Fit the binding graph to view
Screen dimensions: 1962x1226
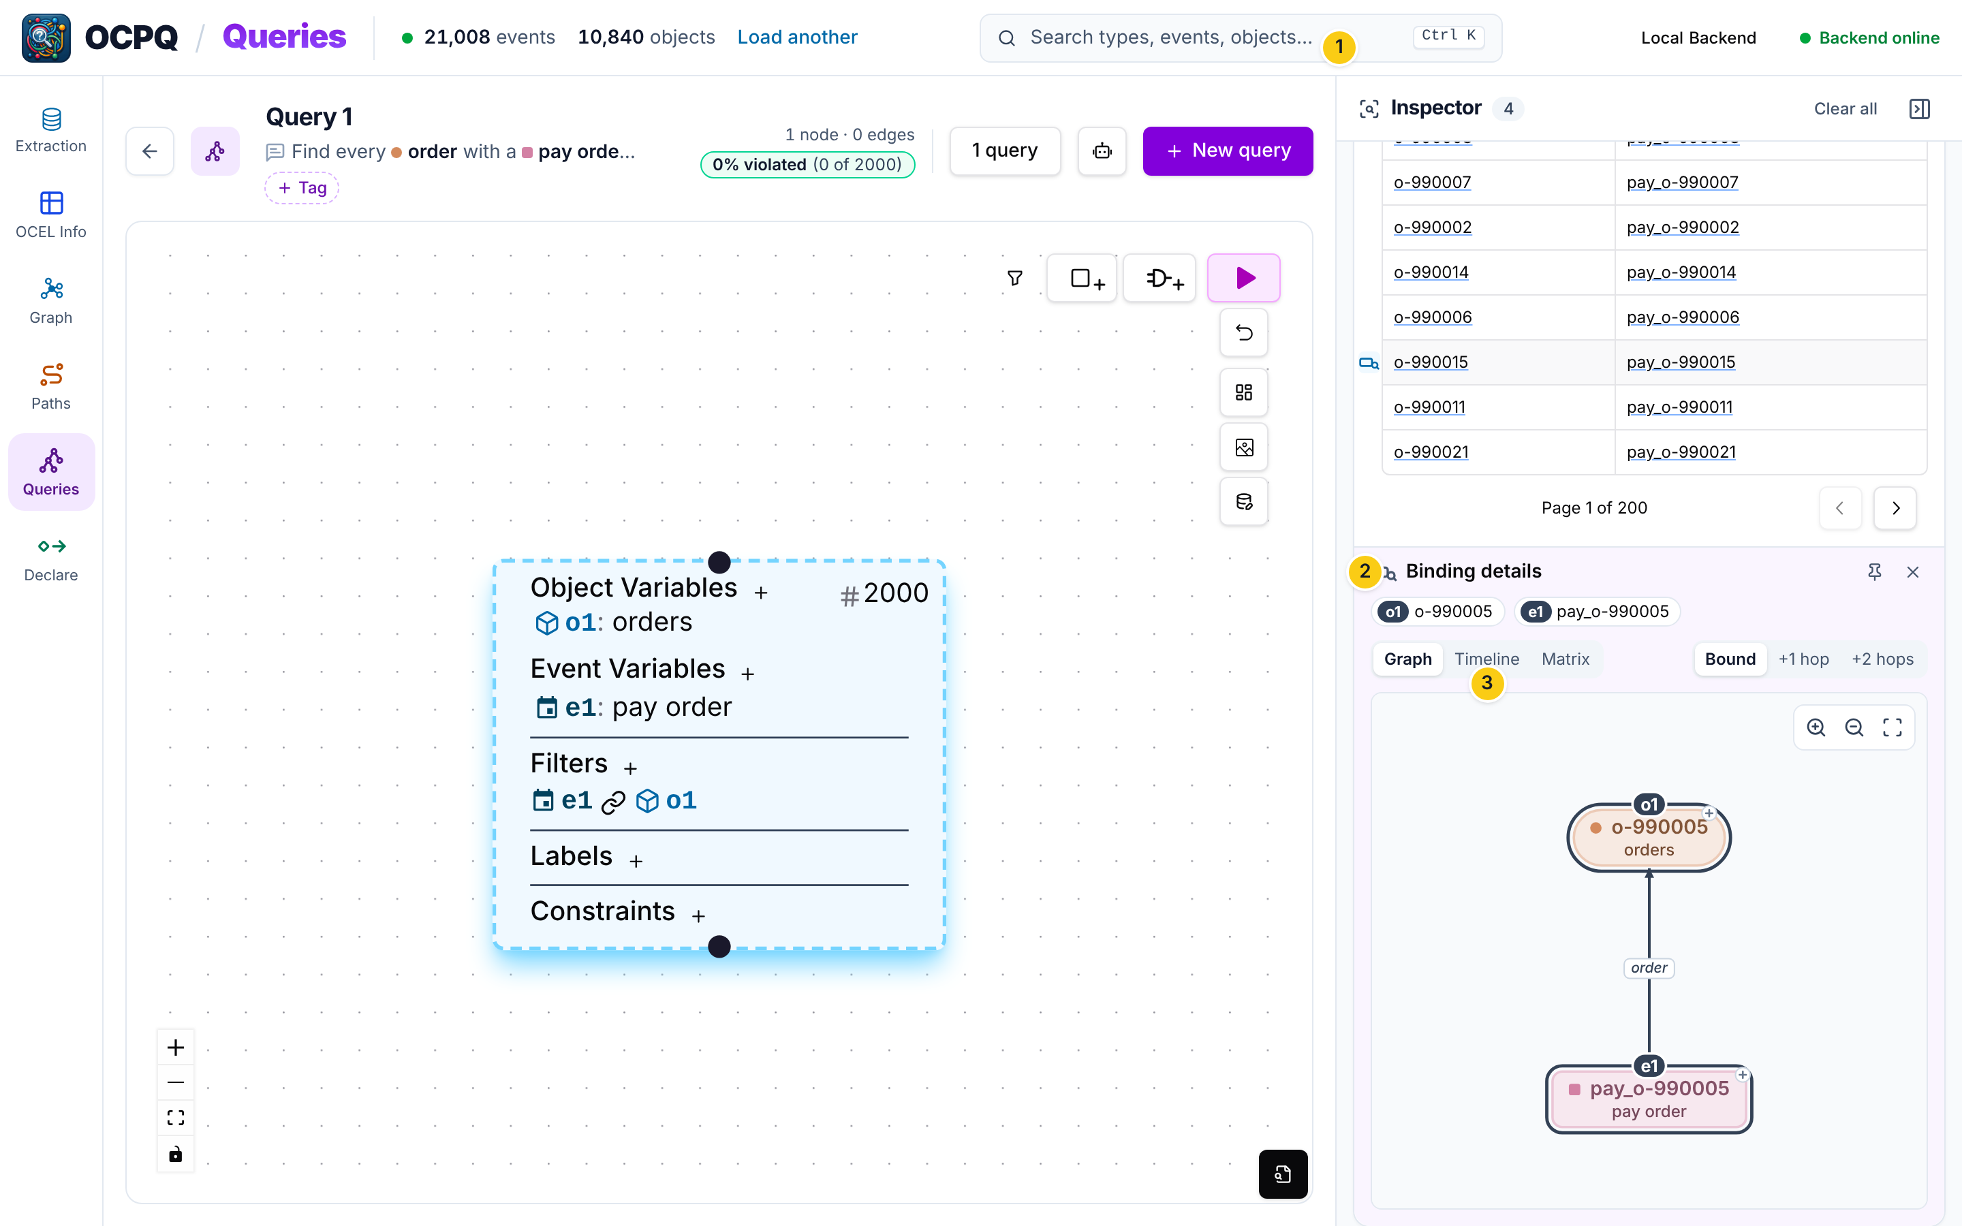(x=1893, y=727)
